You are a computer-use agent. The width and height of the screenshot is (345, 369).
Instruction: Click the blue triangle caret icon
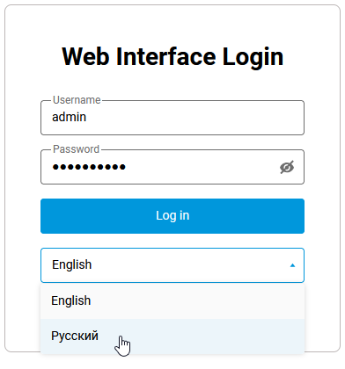point(292,265)
